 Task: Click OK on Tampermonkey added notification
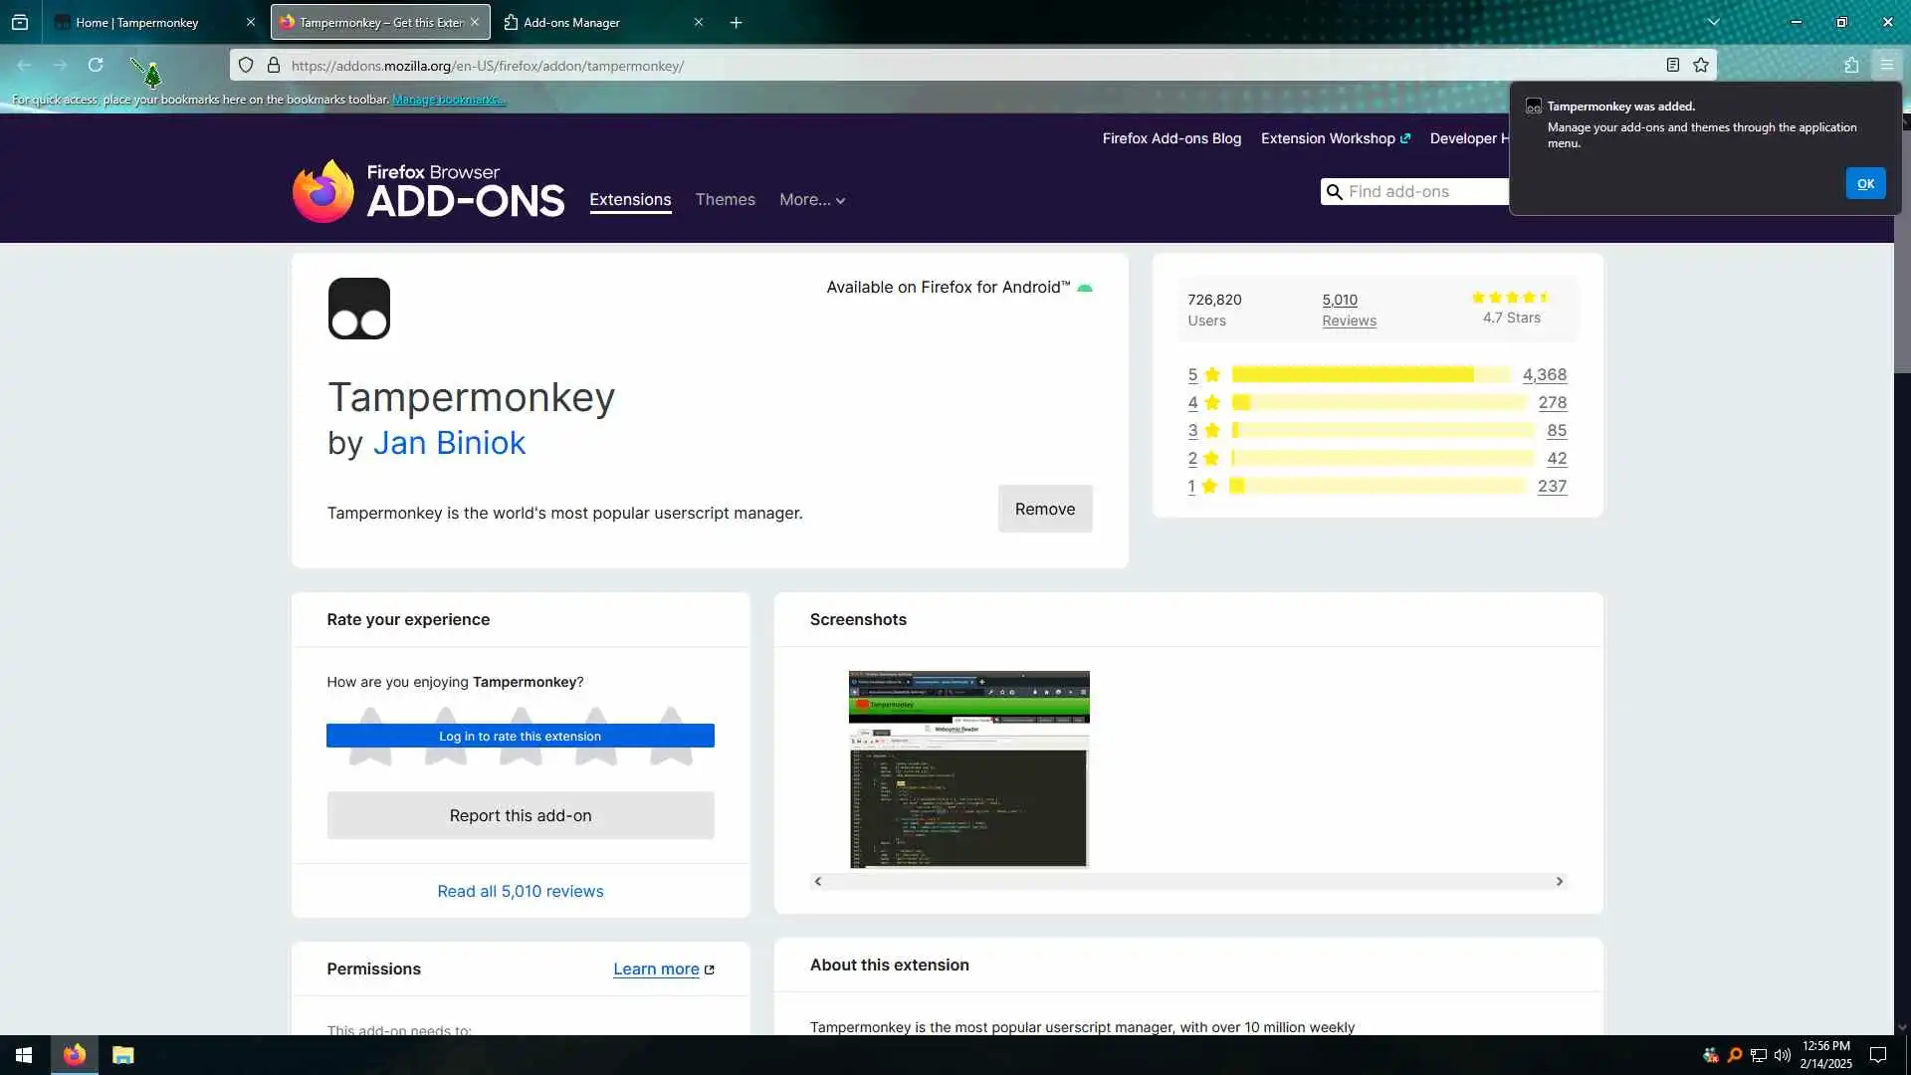click(x=1865, y=183)
